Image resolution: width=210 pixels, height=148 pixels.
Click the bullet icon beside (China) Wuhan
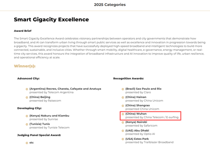point(123,114)
